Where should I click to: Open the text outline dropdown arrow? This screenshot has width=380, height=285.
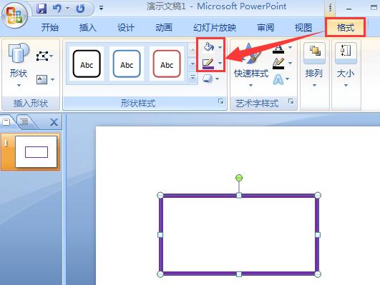[290, 64]
